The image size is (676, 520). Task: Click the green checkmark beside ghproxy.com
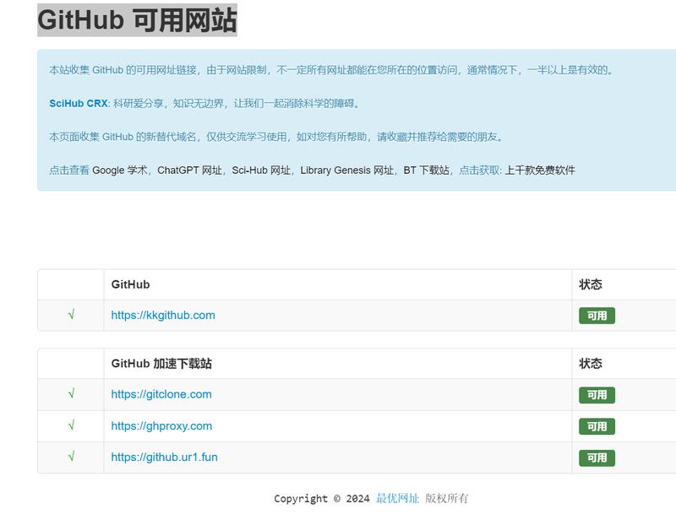[71, 425]
